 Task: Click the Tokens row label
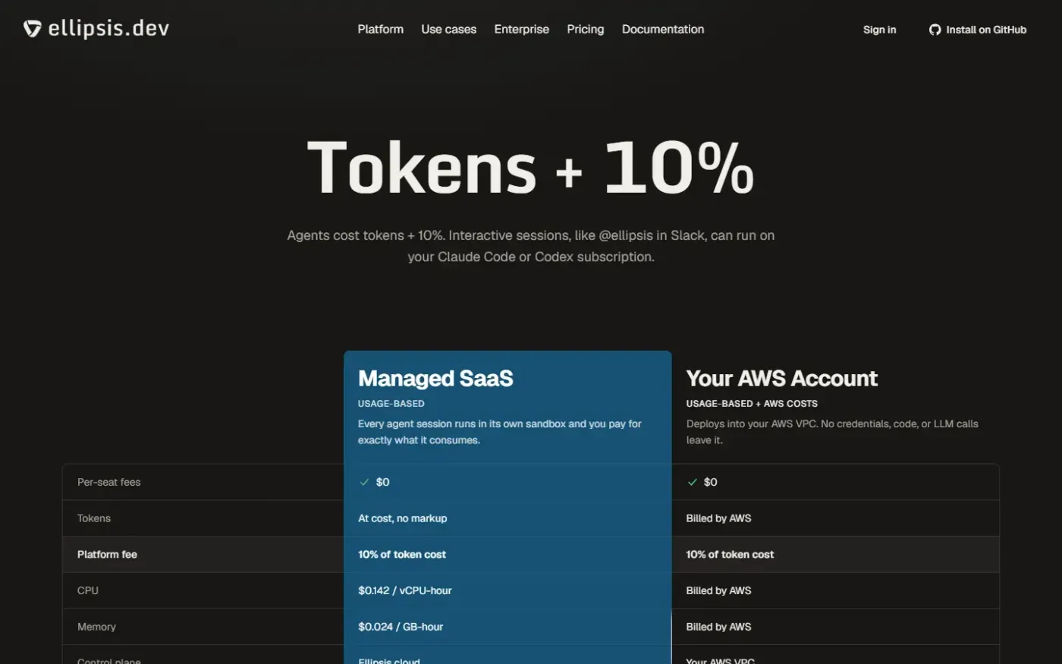coord(94,518)
